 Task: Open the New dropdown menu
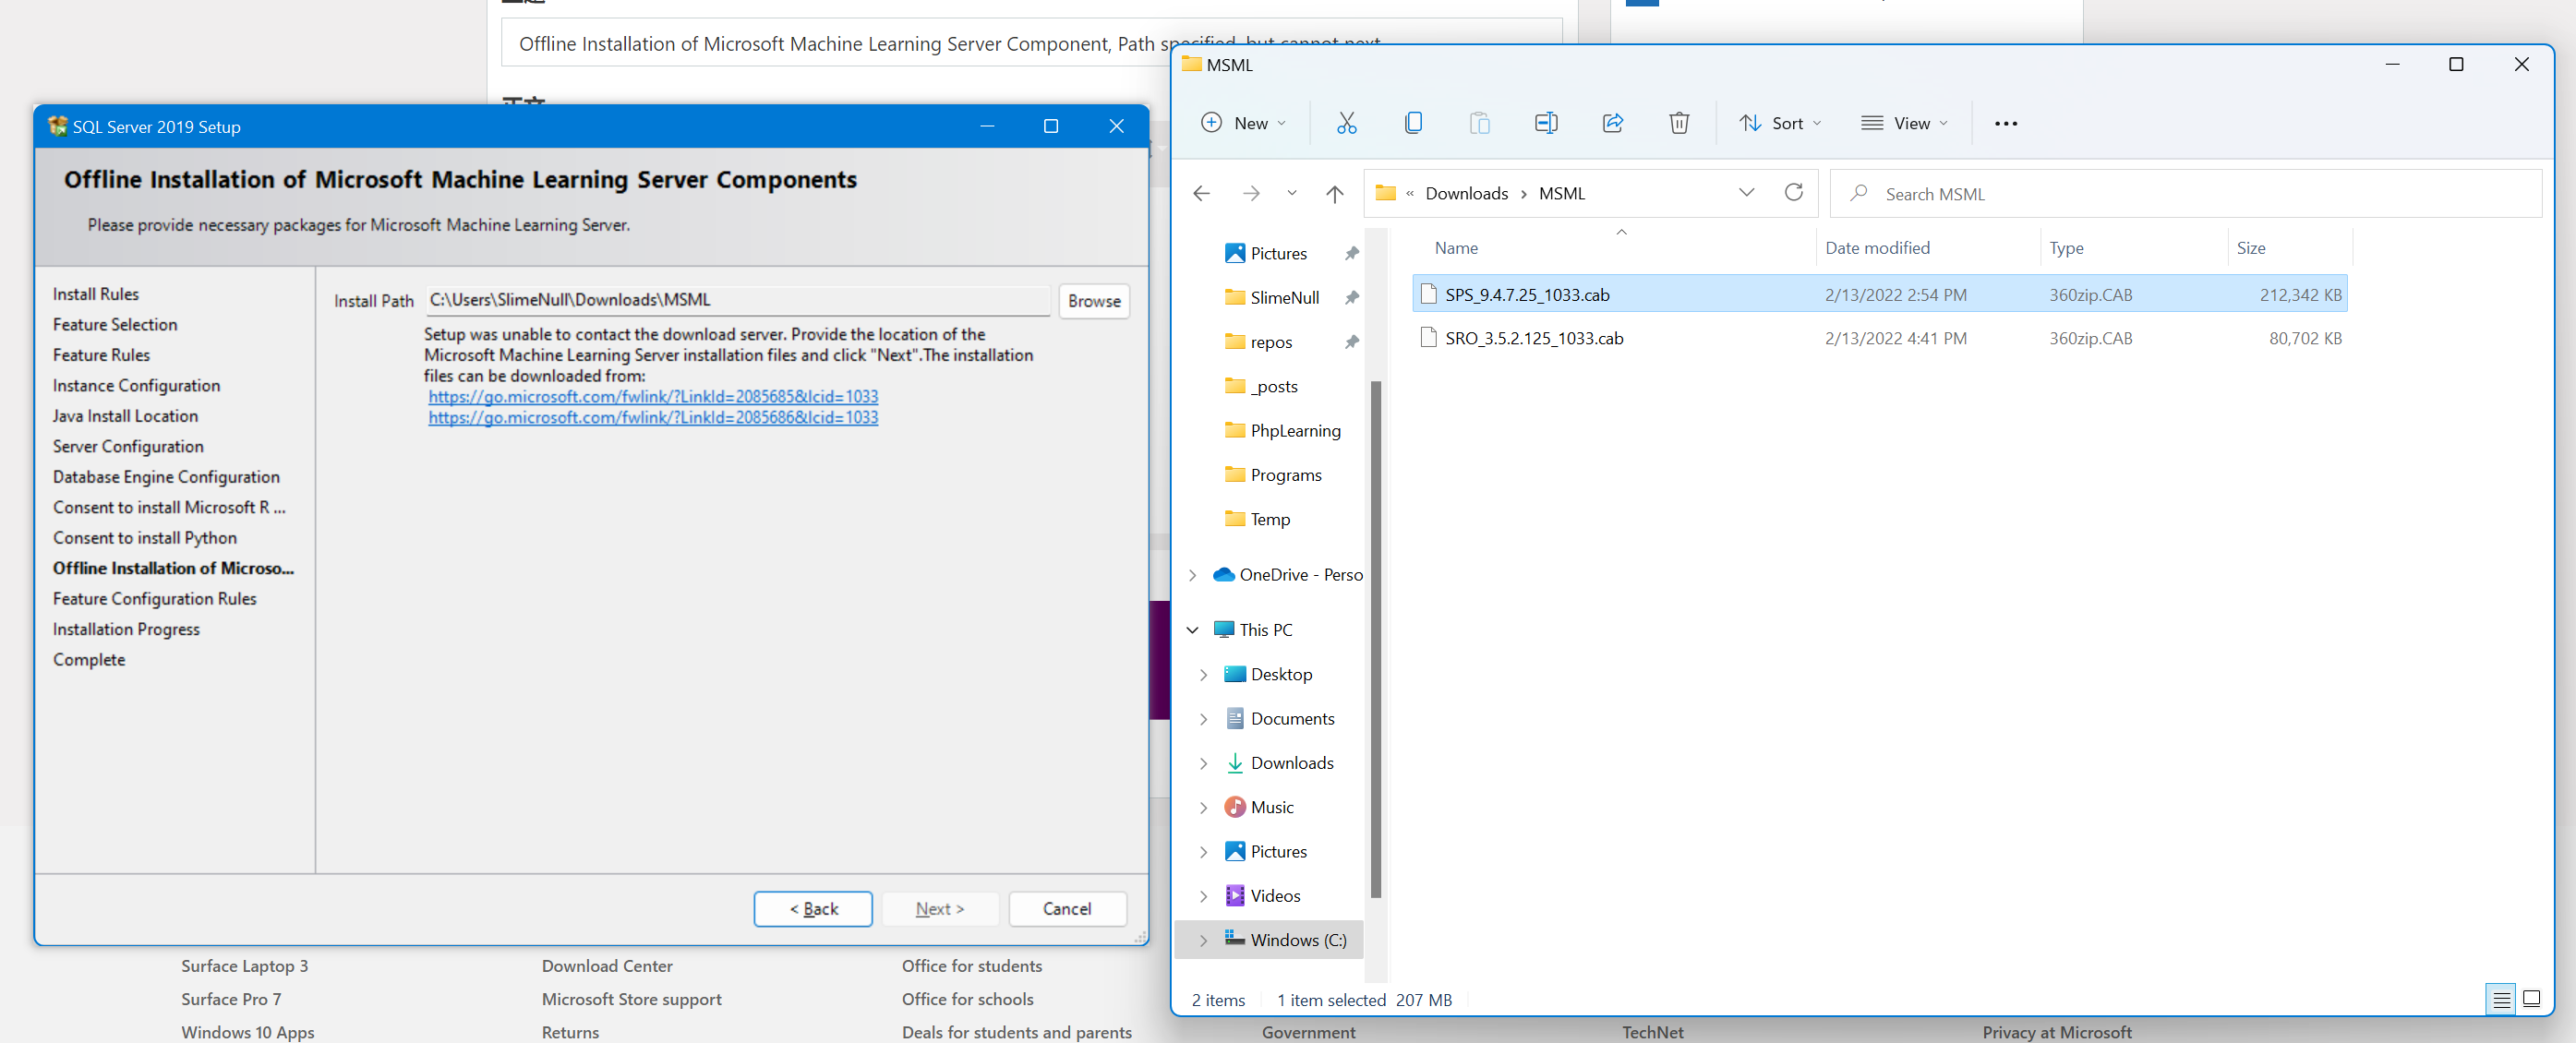coord(1243,123)
